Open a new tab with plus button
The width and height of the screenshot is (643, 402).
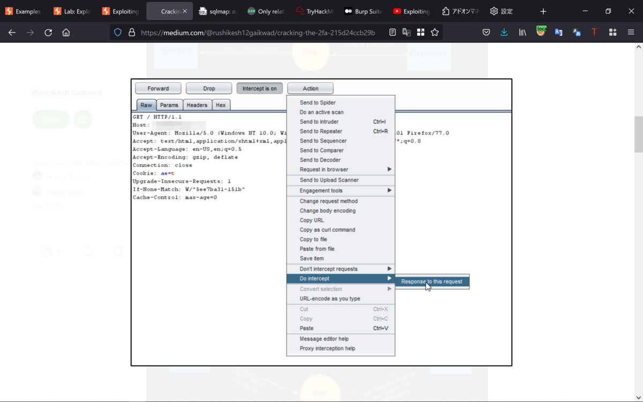coord(543,11)
